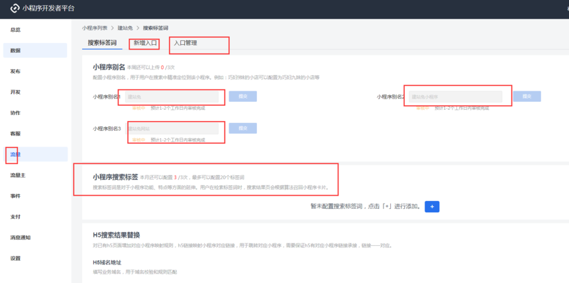Open 总览 in the sidebar
569x283 pixels.
(15, 30)
